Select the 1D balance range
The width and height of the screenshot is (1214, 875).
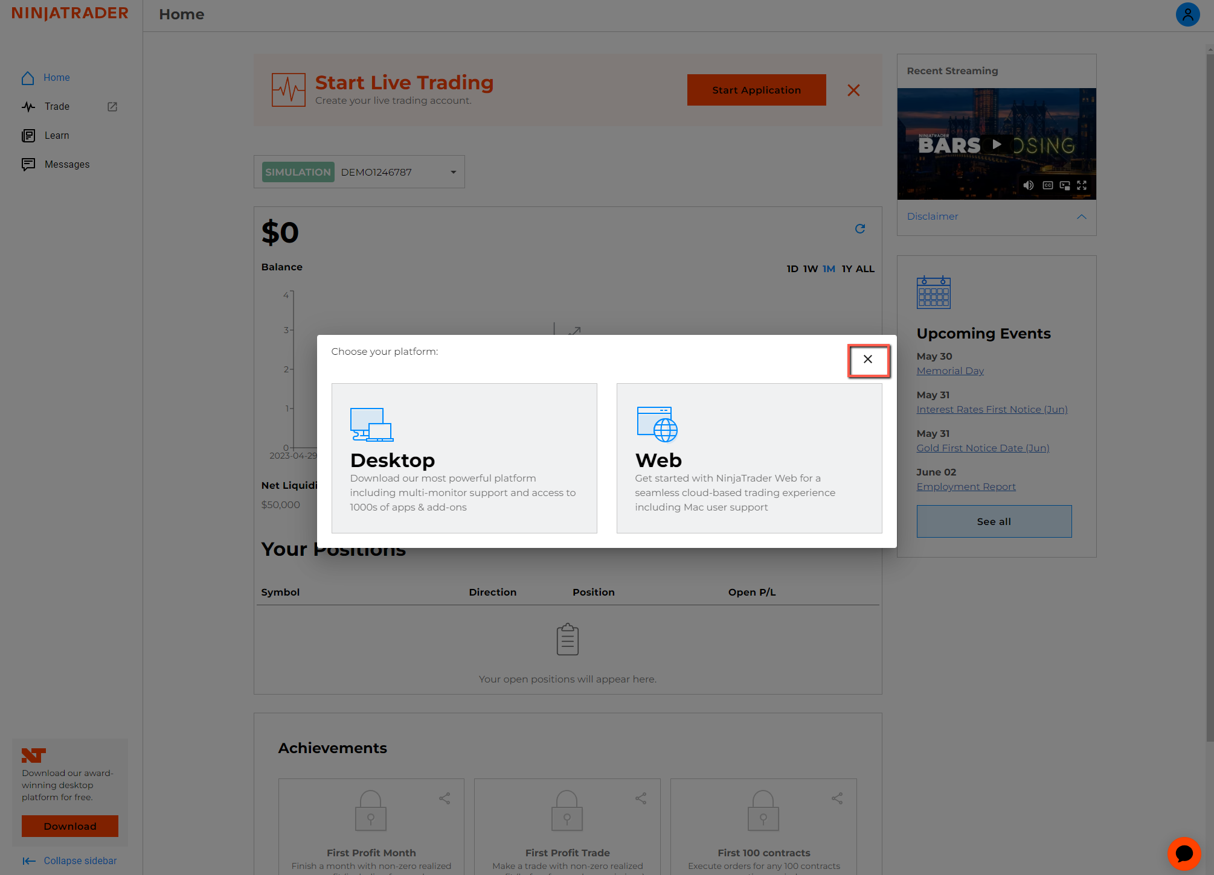point(792,269)
